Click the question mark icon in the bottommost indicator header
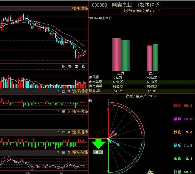The image size is (195, 174). click(58, 152)
